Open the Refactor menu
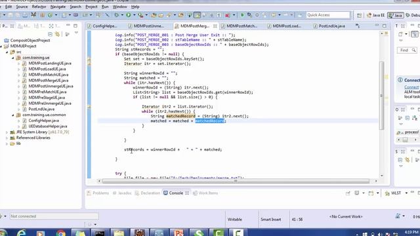 (39, 7)
